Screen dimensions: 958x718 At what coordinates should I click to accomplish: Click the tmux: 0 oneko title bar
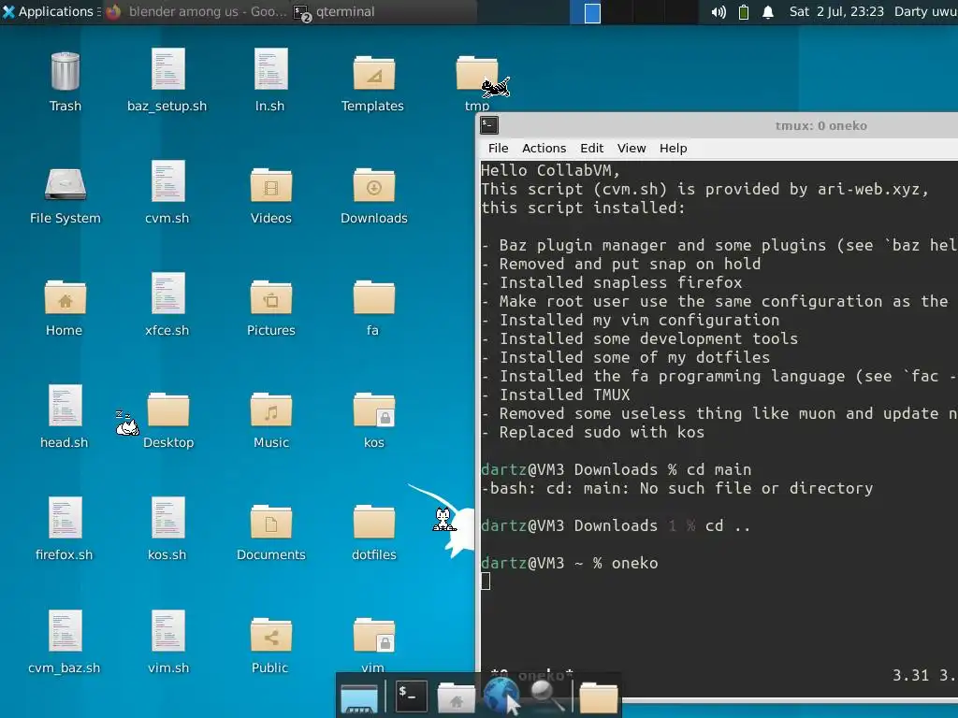[x=820, y=126]
